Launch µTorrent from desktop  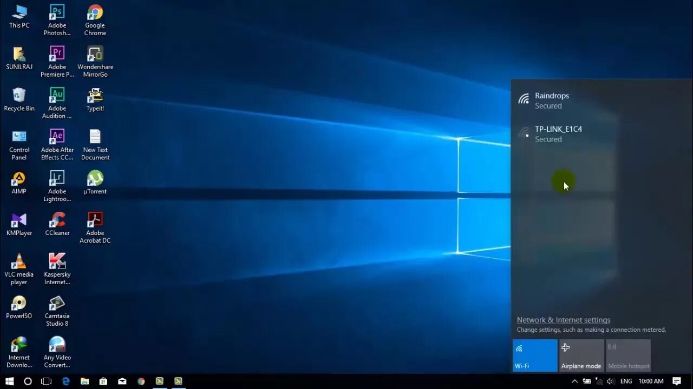click(95, 183)
